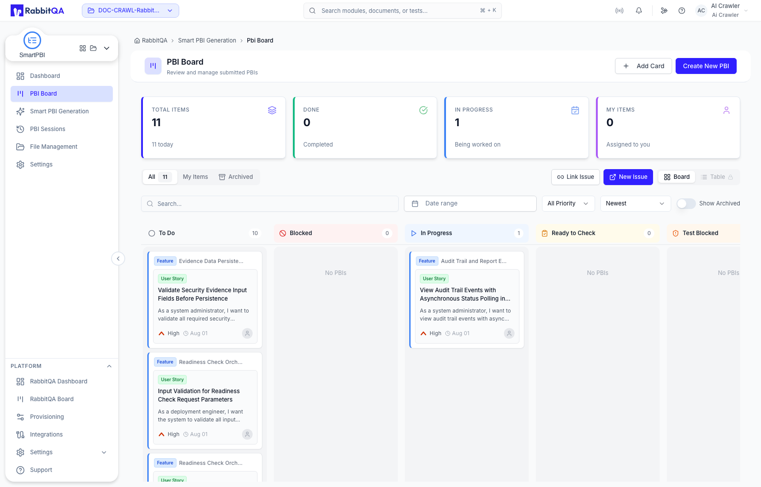
Task: Click the Create New PBI button
Action: point(706,66)
